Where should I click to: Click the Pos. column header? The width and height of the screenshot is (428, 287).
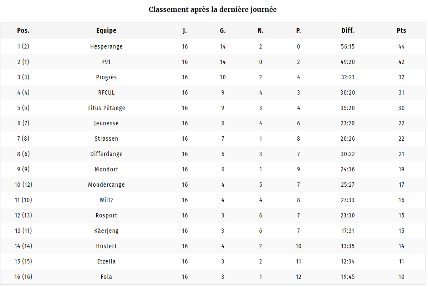tap(23, 31)
